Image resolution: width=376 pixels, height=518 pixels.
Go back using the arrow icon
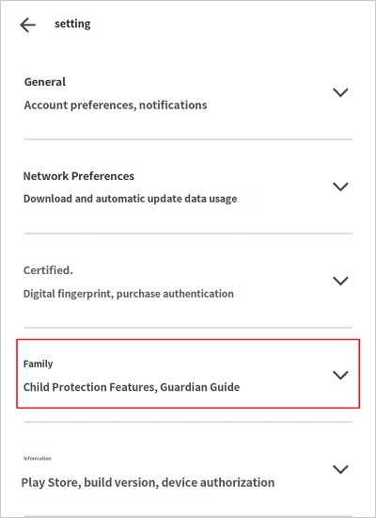tap(27, 25)
